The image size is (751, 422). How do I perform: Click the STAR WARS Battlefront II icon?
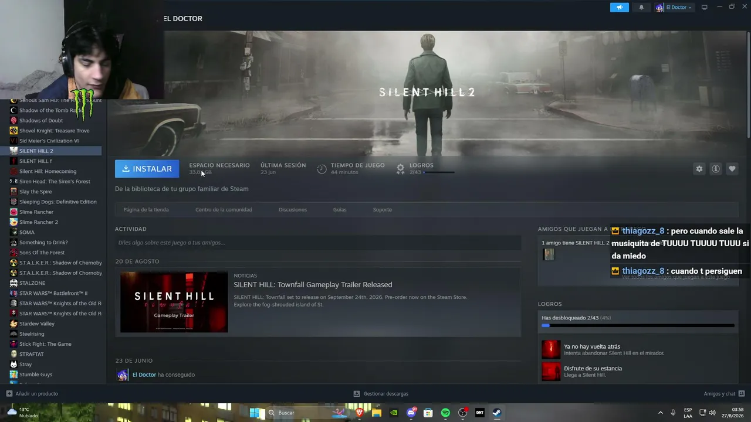coord(13,293)
